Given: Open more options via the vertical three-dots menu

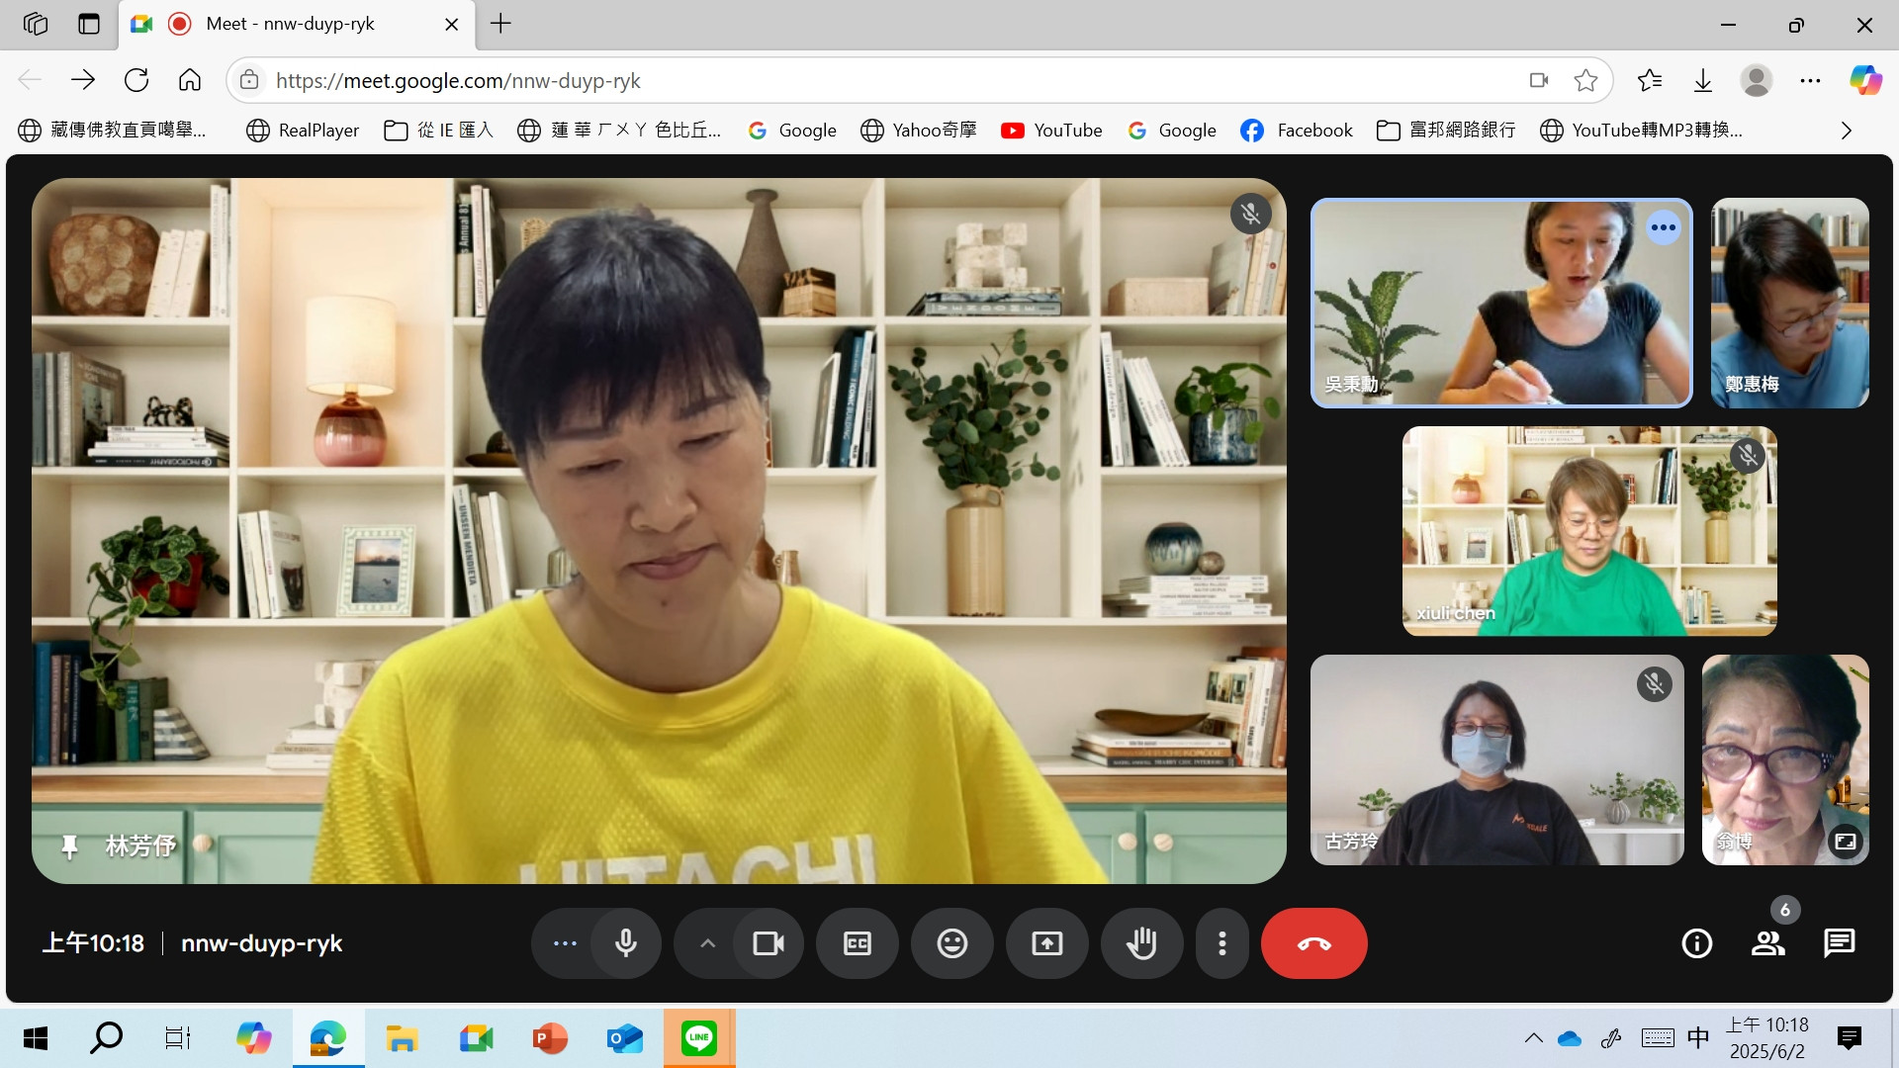Looking at the screenshot, I should pos(1222,943).
